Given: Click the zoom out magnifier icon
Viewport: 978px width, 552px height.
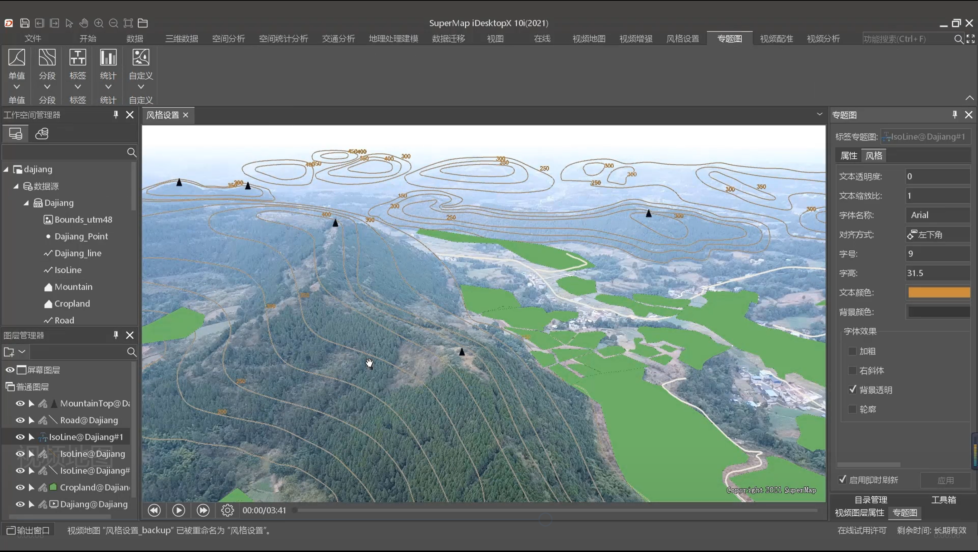Looking at the screenshot, I should coord(114,23).
